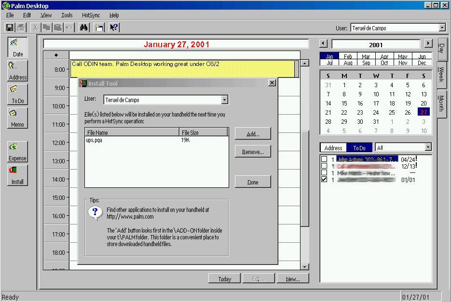Click the Paste clipboard toolbar icon
The width and height of the screenshot is (451, 302).
58,27
